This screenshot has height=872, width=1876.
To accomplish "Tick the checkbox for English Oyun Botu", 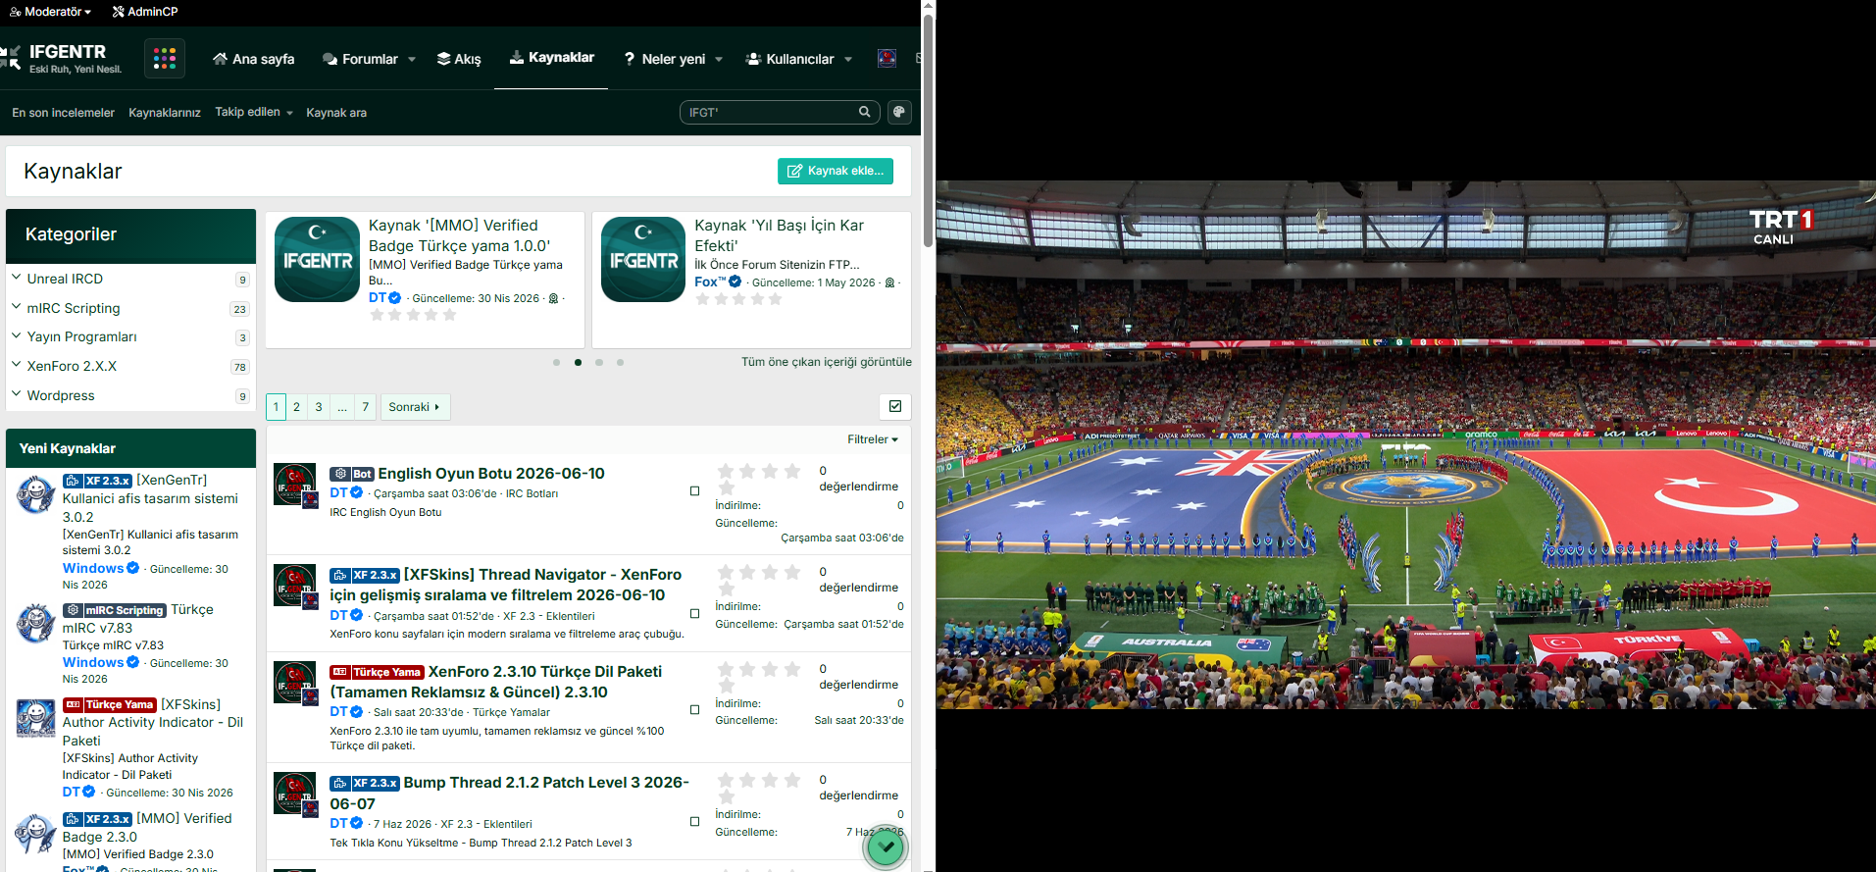I will coord(694,491).
